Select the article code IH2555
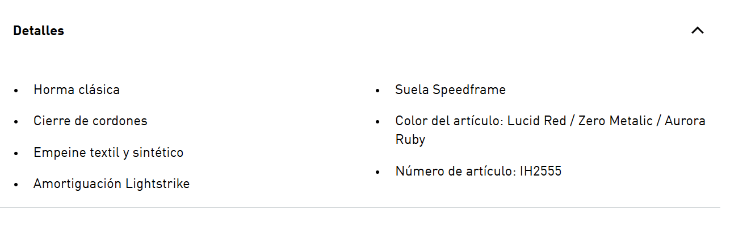Screen dimensions: 747x235 pyautogui.click(x=541, y=171)
